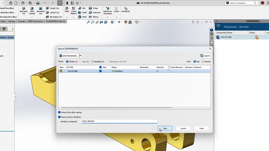
Task: Activate the Select arrow cursor tool
Action: tap(60, 3)
